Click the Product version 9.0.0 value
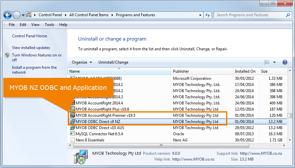Image resolution: width=295 pixels, height=168 pixels. tap(176, 153)
